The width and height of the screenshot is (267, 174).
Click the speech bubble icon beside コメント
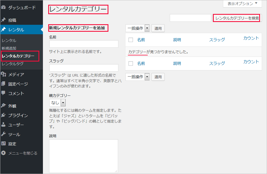click(4, 93)
